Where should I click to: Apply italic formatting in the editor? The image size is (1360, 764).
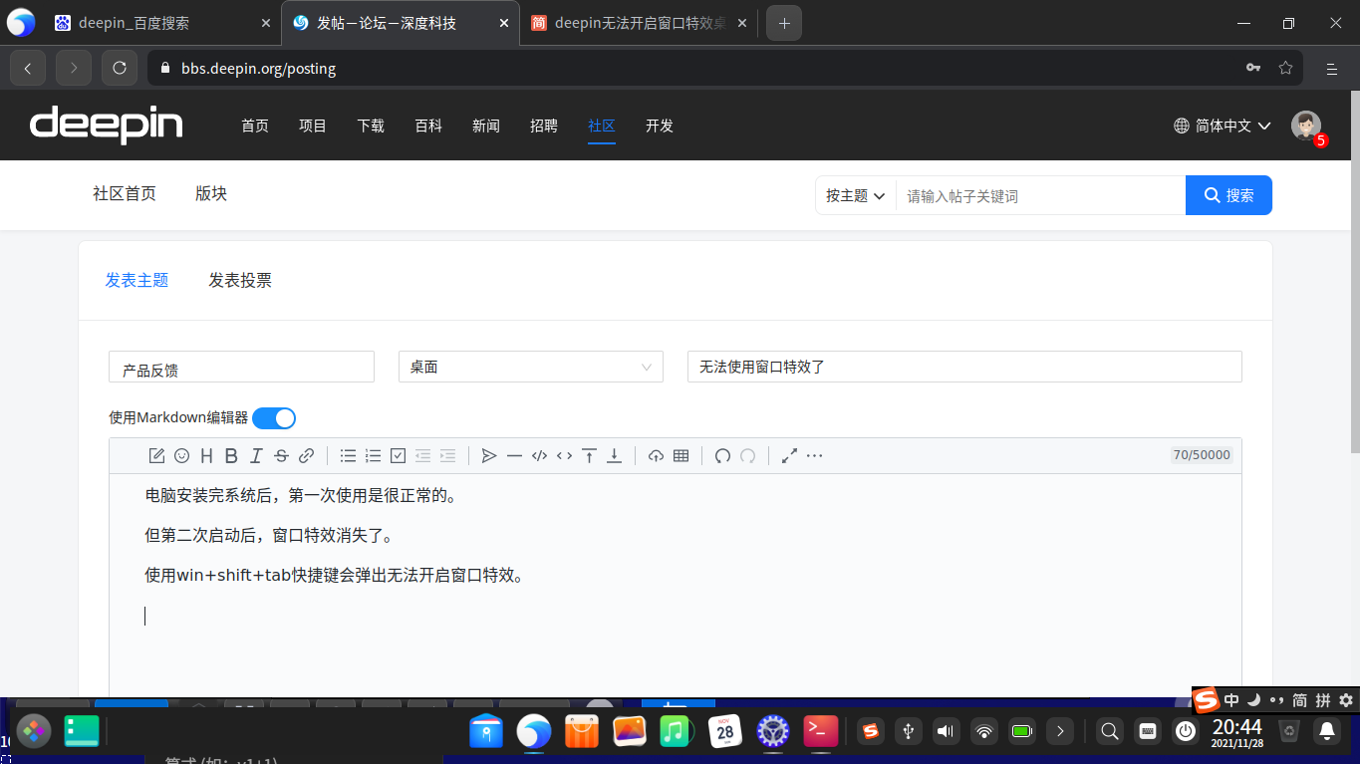coord(256,456)
